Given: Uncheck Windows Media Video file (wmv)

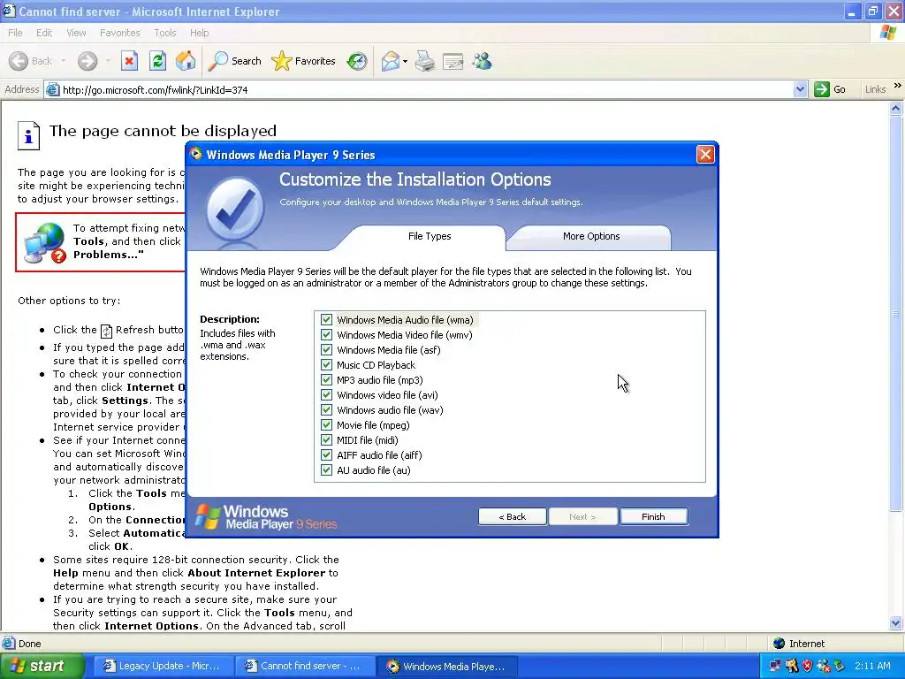Looking at the screenshot, I should (x=327, y=335).
